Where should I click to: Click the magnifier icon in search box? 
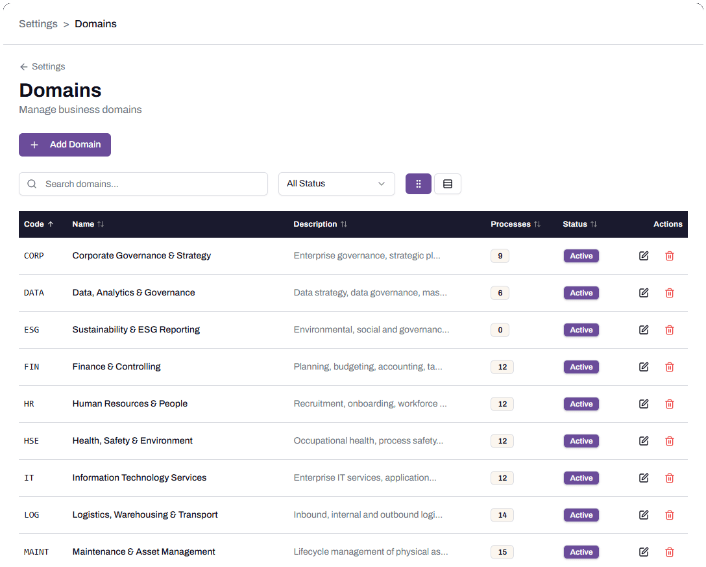point(32,184)
